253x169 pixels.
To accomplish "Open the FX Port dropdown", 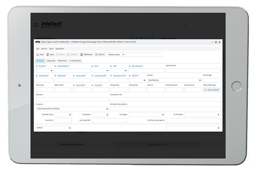I will click(137, 80).
